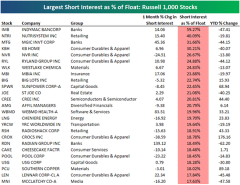Select the Company column header
Viewport: 240px width, 185px height.
(31, 23)
